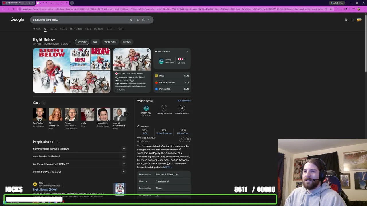Click the page vertical scrollbar
The image size is (367, 206).
coord(366,43)
